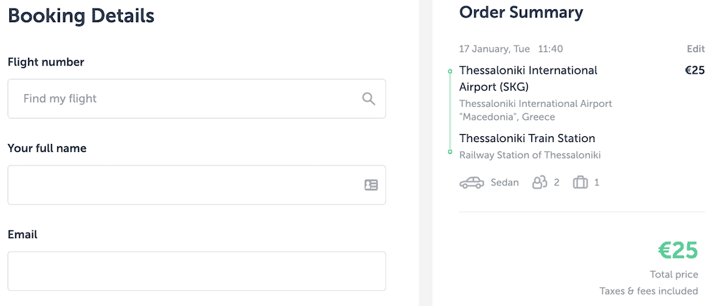Click the Booking Details heading

[81, 14]
